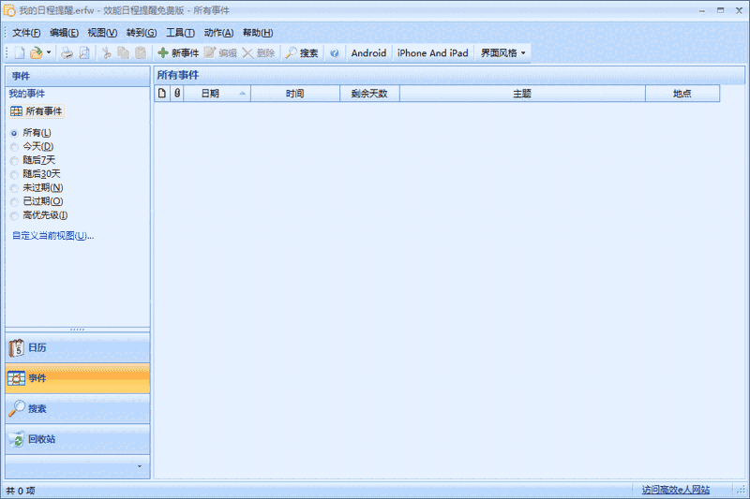Click the magnifier icon beside 搜索 pane
The width and height of the screenshot is (750, 499).
pos(16,408)
